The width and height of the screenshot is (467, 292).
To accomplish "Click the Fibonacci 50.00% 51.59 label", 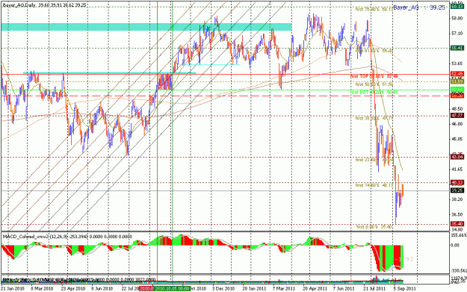I will click(374, 84).
